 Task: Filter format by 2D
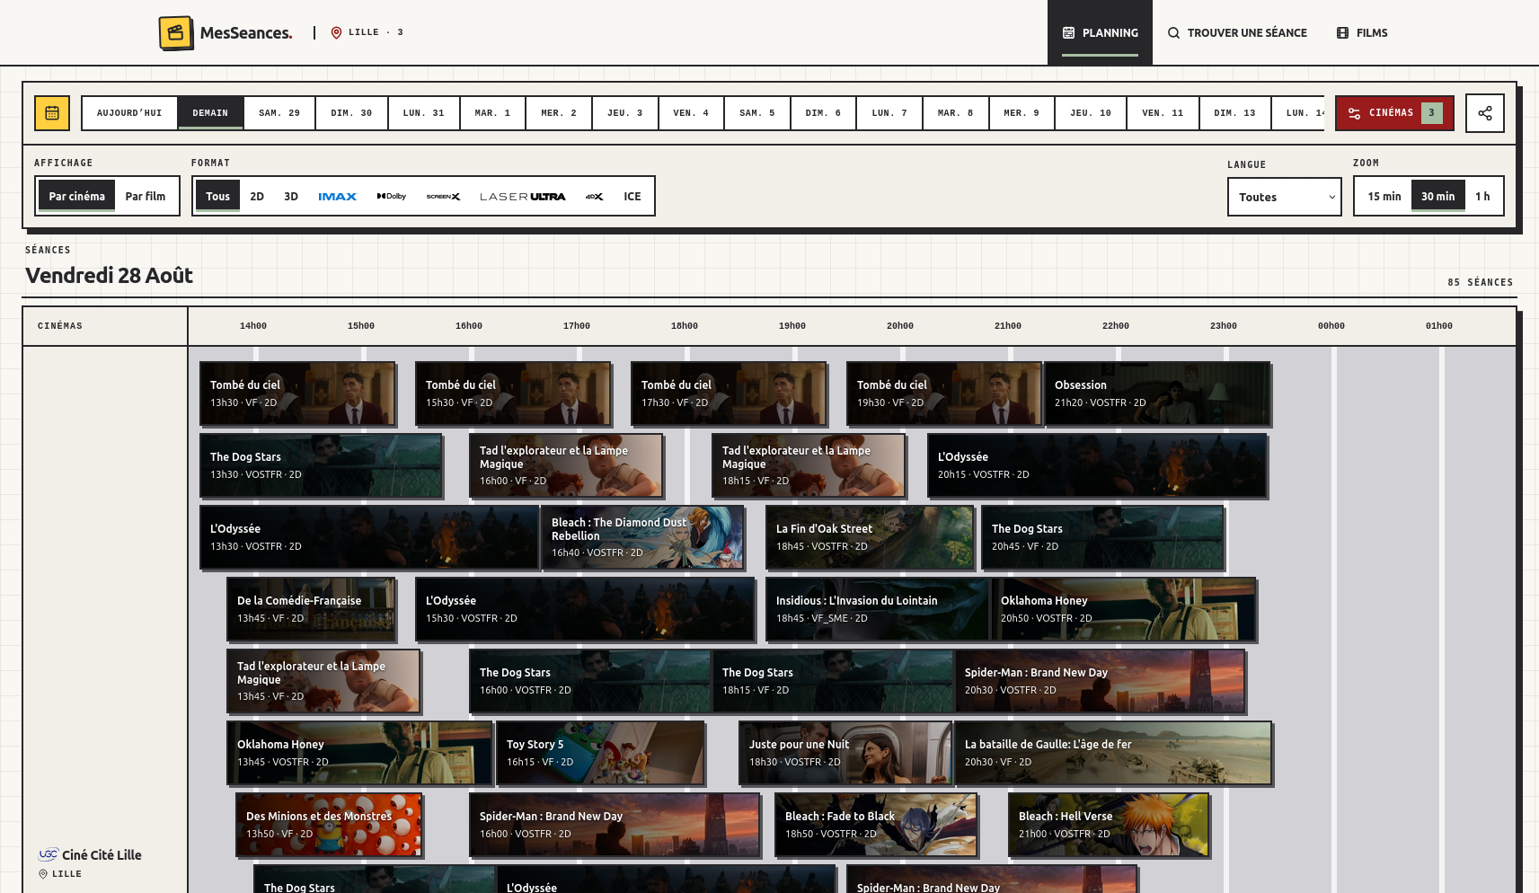(x=257, y=196)
